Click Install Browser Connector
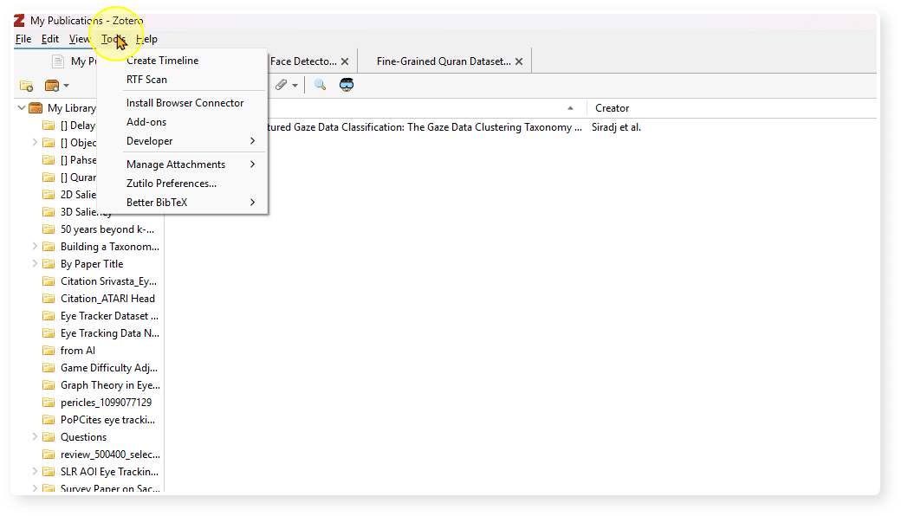The height and width of the screenshot is (516, 901). (x=185, y=103)
